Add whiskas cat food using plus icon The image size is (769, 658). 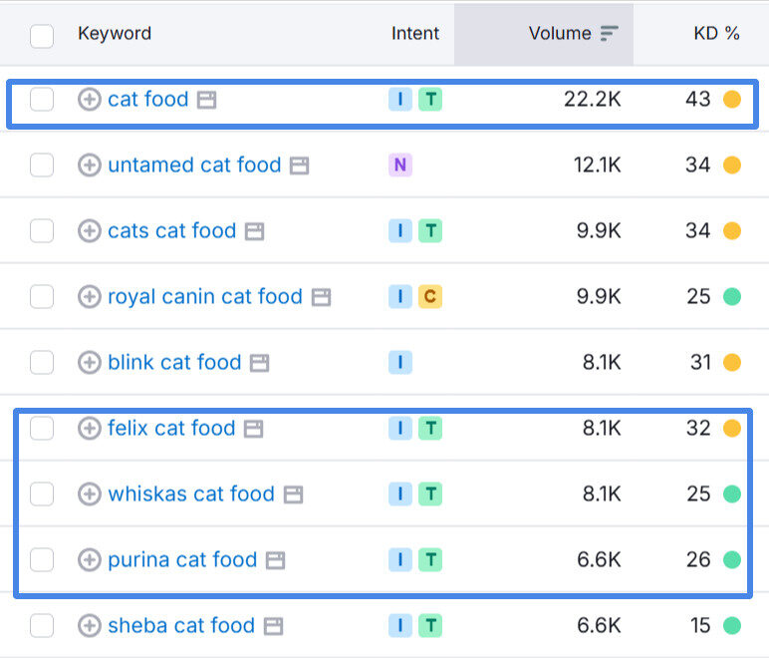point(90,493)
